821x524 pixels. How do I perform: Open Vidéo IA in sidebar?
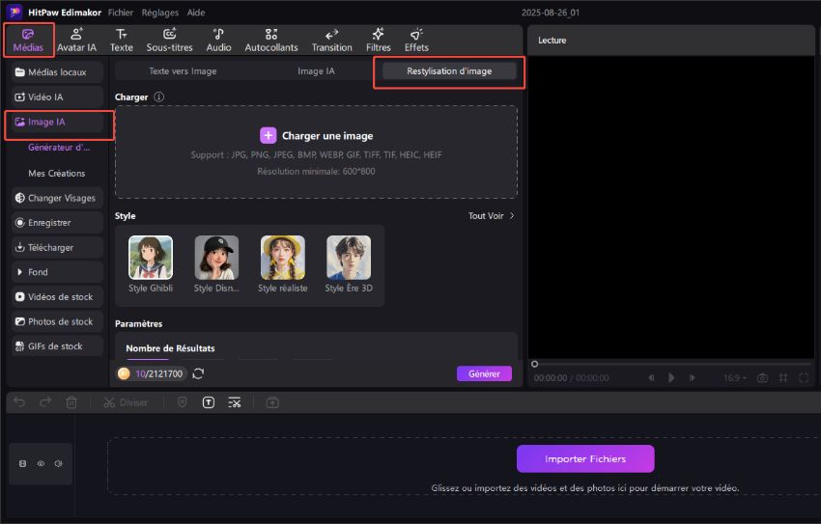coord(57,97)
